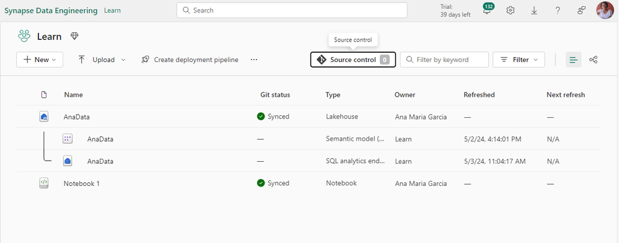Viewport: 619px width, 243px height.
Task: Click the Learn breadcrumb link in header
Action: point(113,11)
